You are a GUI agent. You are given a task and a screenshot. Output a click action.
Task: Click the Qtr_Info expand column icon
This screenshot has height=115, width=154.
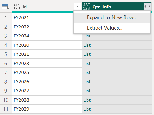147,7
